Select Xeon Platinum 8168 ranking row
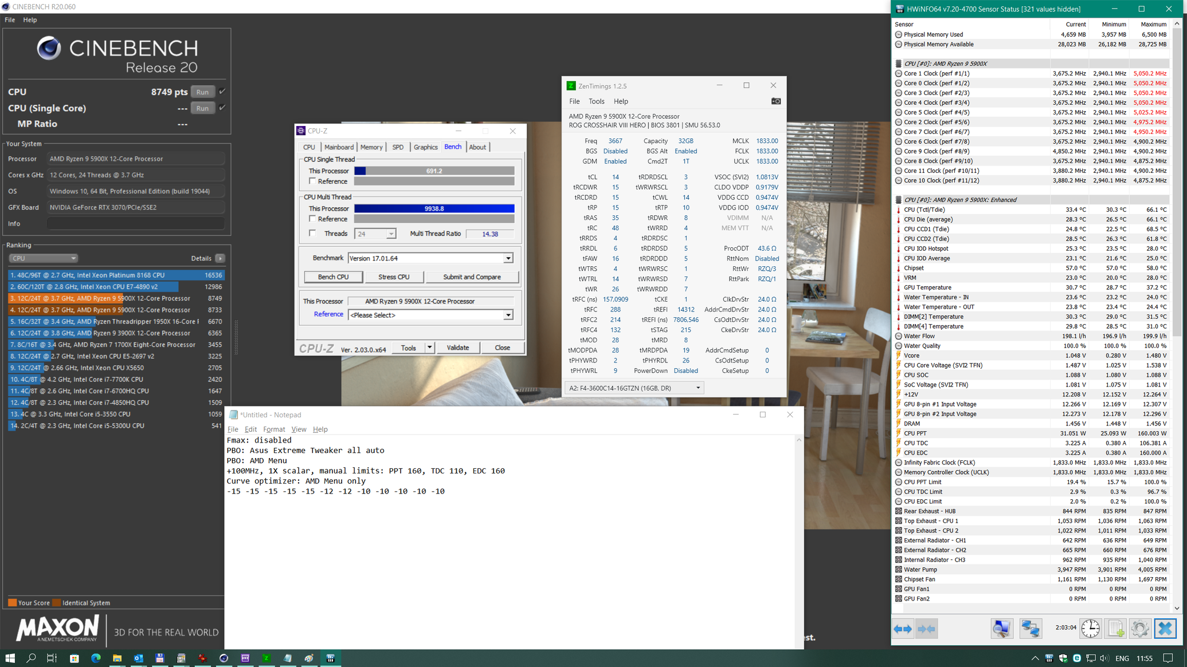The width and height of the screenshot is (1187, 667). pos(116,275)
